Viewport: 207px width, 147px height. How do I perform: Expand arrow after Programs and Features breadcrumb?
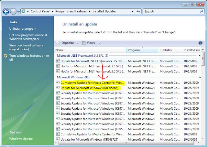pyautogui.click(x=90, y=12)
